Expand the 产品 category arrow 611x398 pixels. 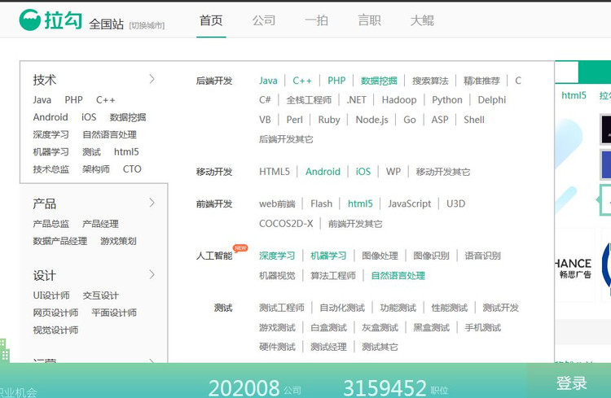click(152, 203)
